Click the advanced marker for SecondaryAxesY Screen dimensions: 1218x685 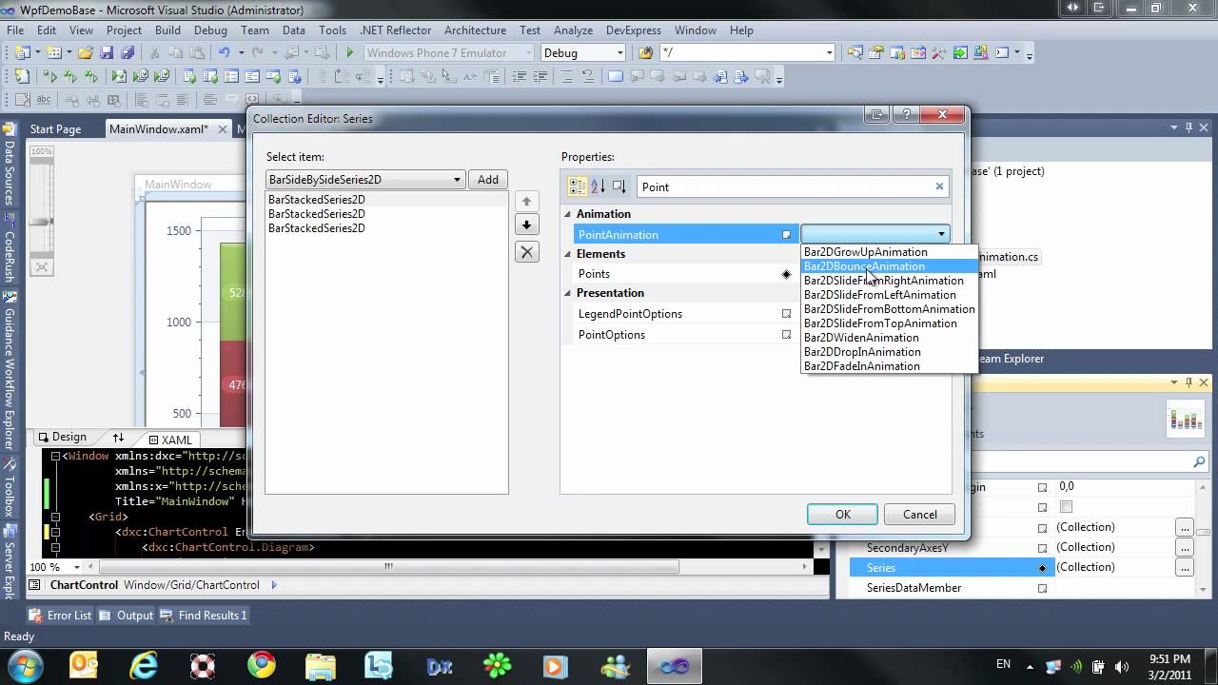click(x=1042, y=548)
